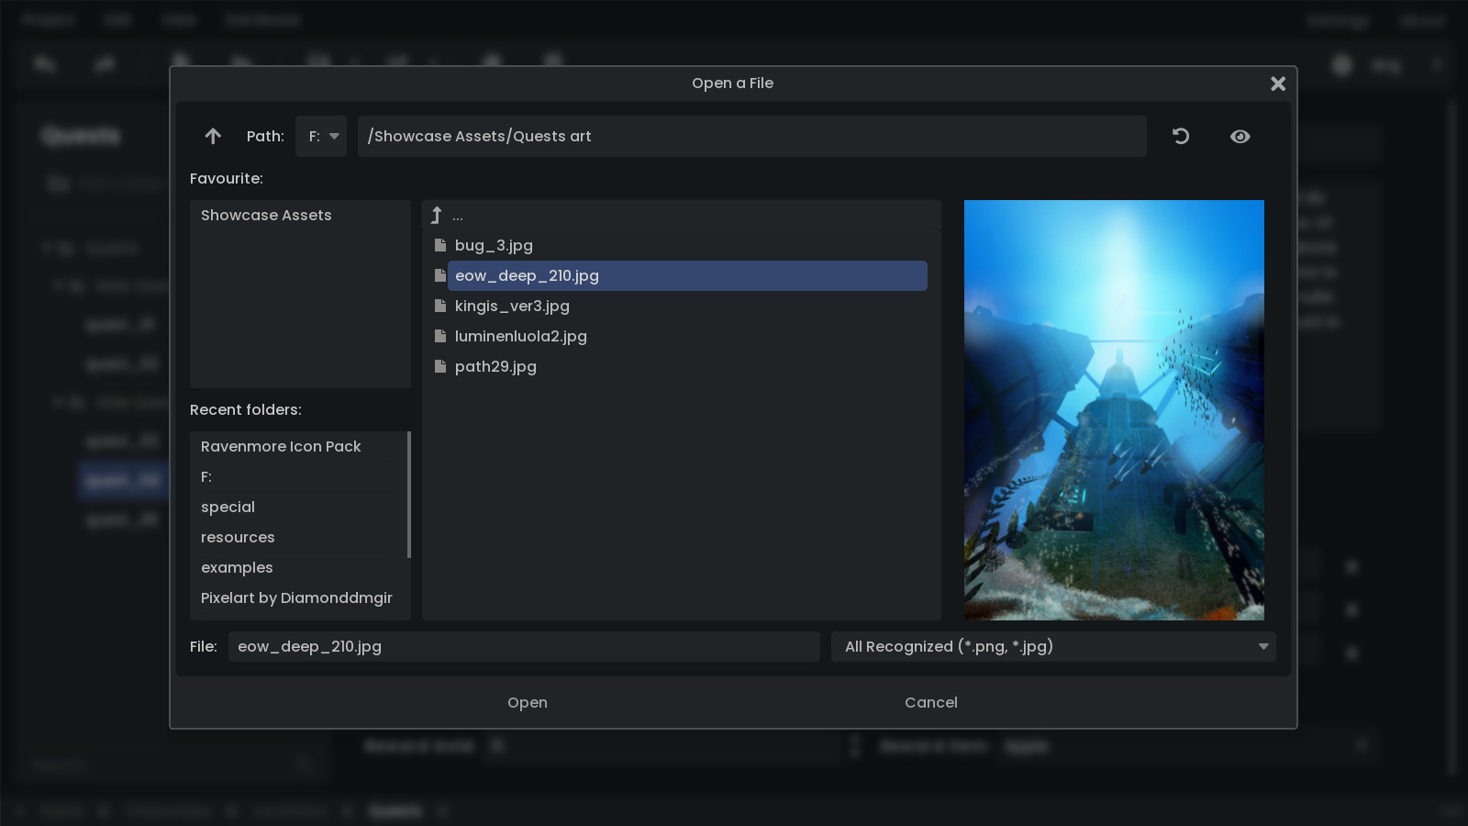Click the up-arrow icon on the '...' entry
The image size is (1468, 826).
point(436,215)
